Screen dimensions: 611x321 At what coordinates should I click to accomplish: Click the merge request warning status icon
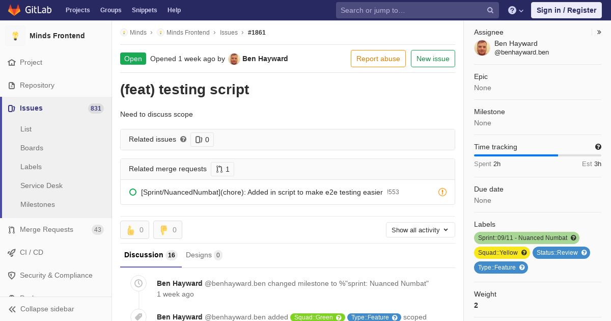point(442,192)
